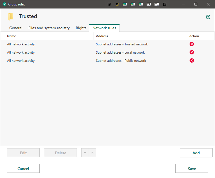Image resolution: width=215 pixels, height=178 pixels.
Task: Click the yellow-outlined square title bar icon
Action: tap(117, 4)
